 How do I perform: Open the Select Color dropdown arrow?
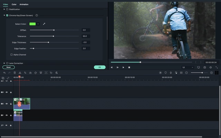[38, 24]
